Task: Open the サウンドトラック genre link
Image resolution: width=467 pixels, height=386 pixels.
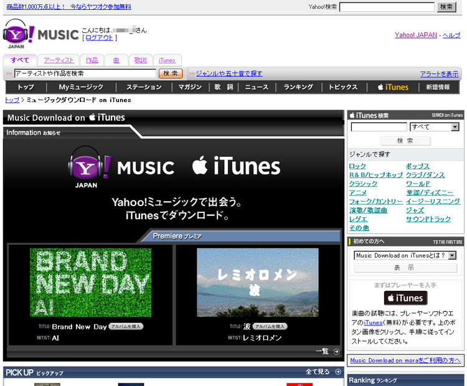Action: (428, 219)
